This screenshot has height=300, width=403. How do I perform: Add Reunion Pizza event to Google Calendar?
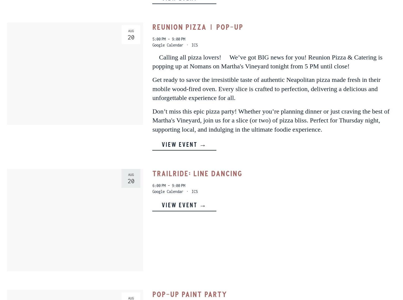(167, 45)
